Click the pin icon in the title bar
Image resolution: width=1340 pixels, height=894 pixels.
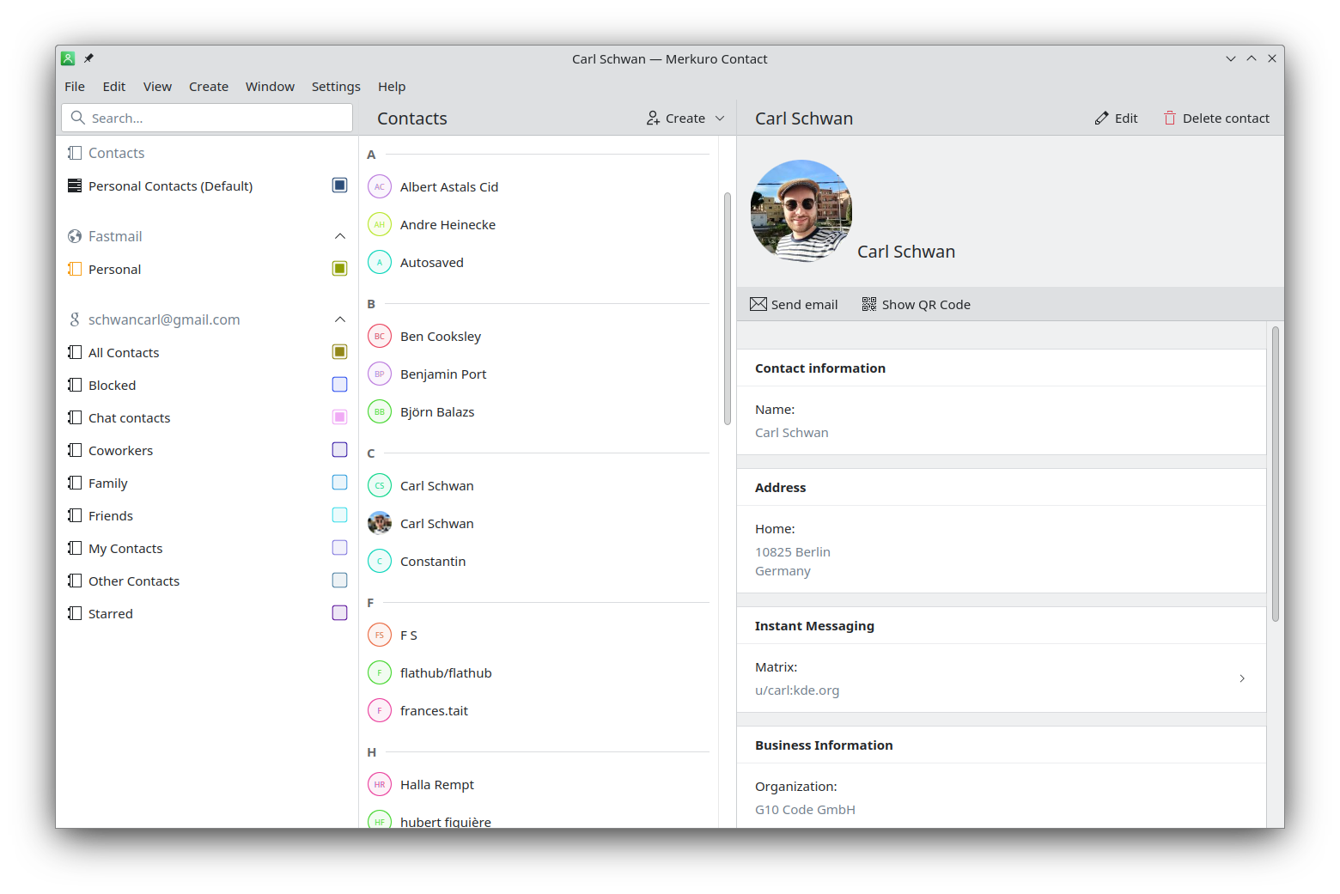(88, 58)
